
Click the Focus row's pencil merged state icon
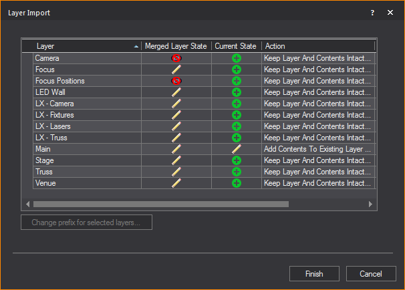tap(176, 69)
